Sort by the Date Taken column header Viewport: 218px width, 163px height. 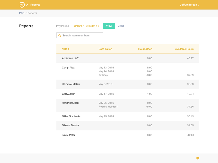105,49
